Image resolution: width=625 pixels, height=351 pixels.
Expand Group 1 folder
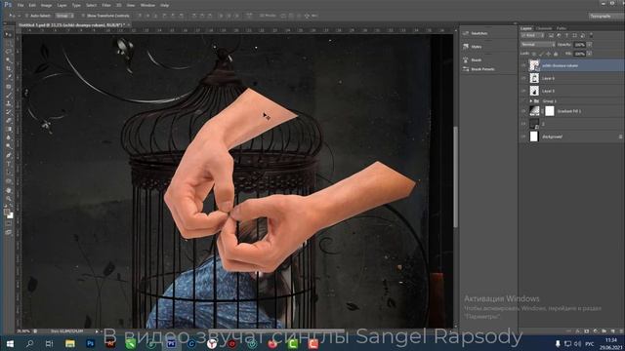click(531, 101)
